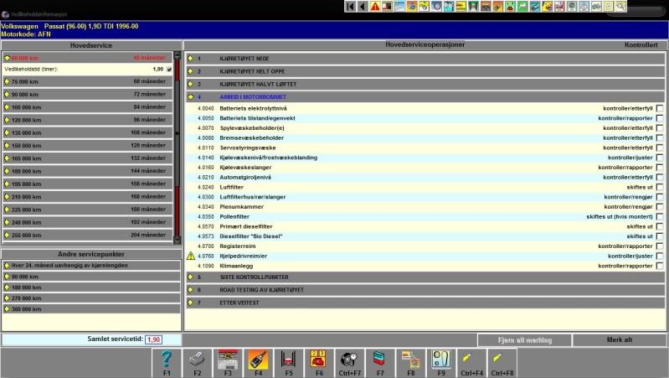
Task: Click the F1 help question mark icon
Action: 166,360
